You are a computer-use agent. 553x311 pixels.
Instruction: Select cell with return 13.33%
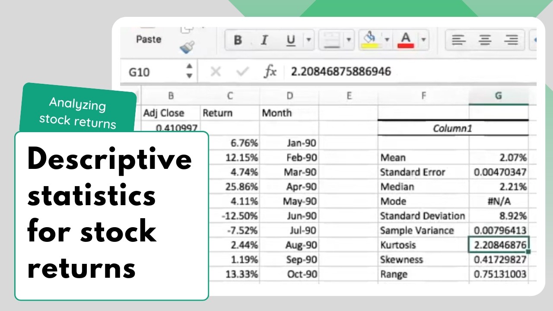pyautogui.click(x=233, y=274)
